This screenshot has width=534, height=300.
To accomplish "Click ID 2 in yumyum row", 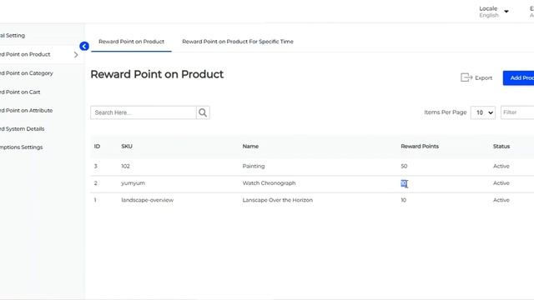I will coord(96,183).
